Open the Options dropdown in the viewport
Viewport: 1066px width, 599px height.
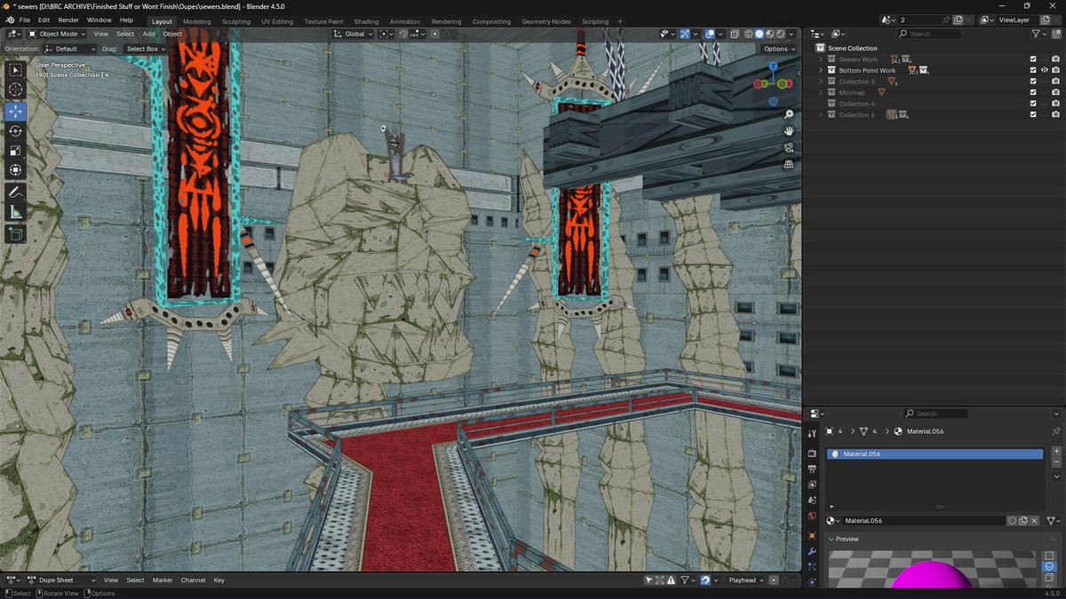click(x=778, y=49)
